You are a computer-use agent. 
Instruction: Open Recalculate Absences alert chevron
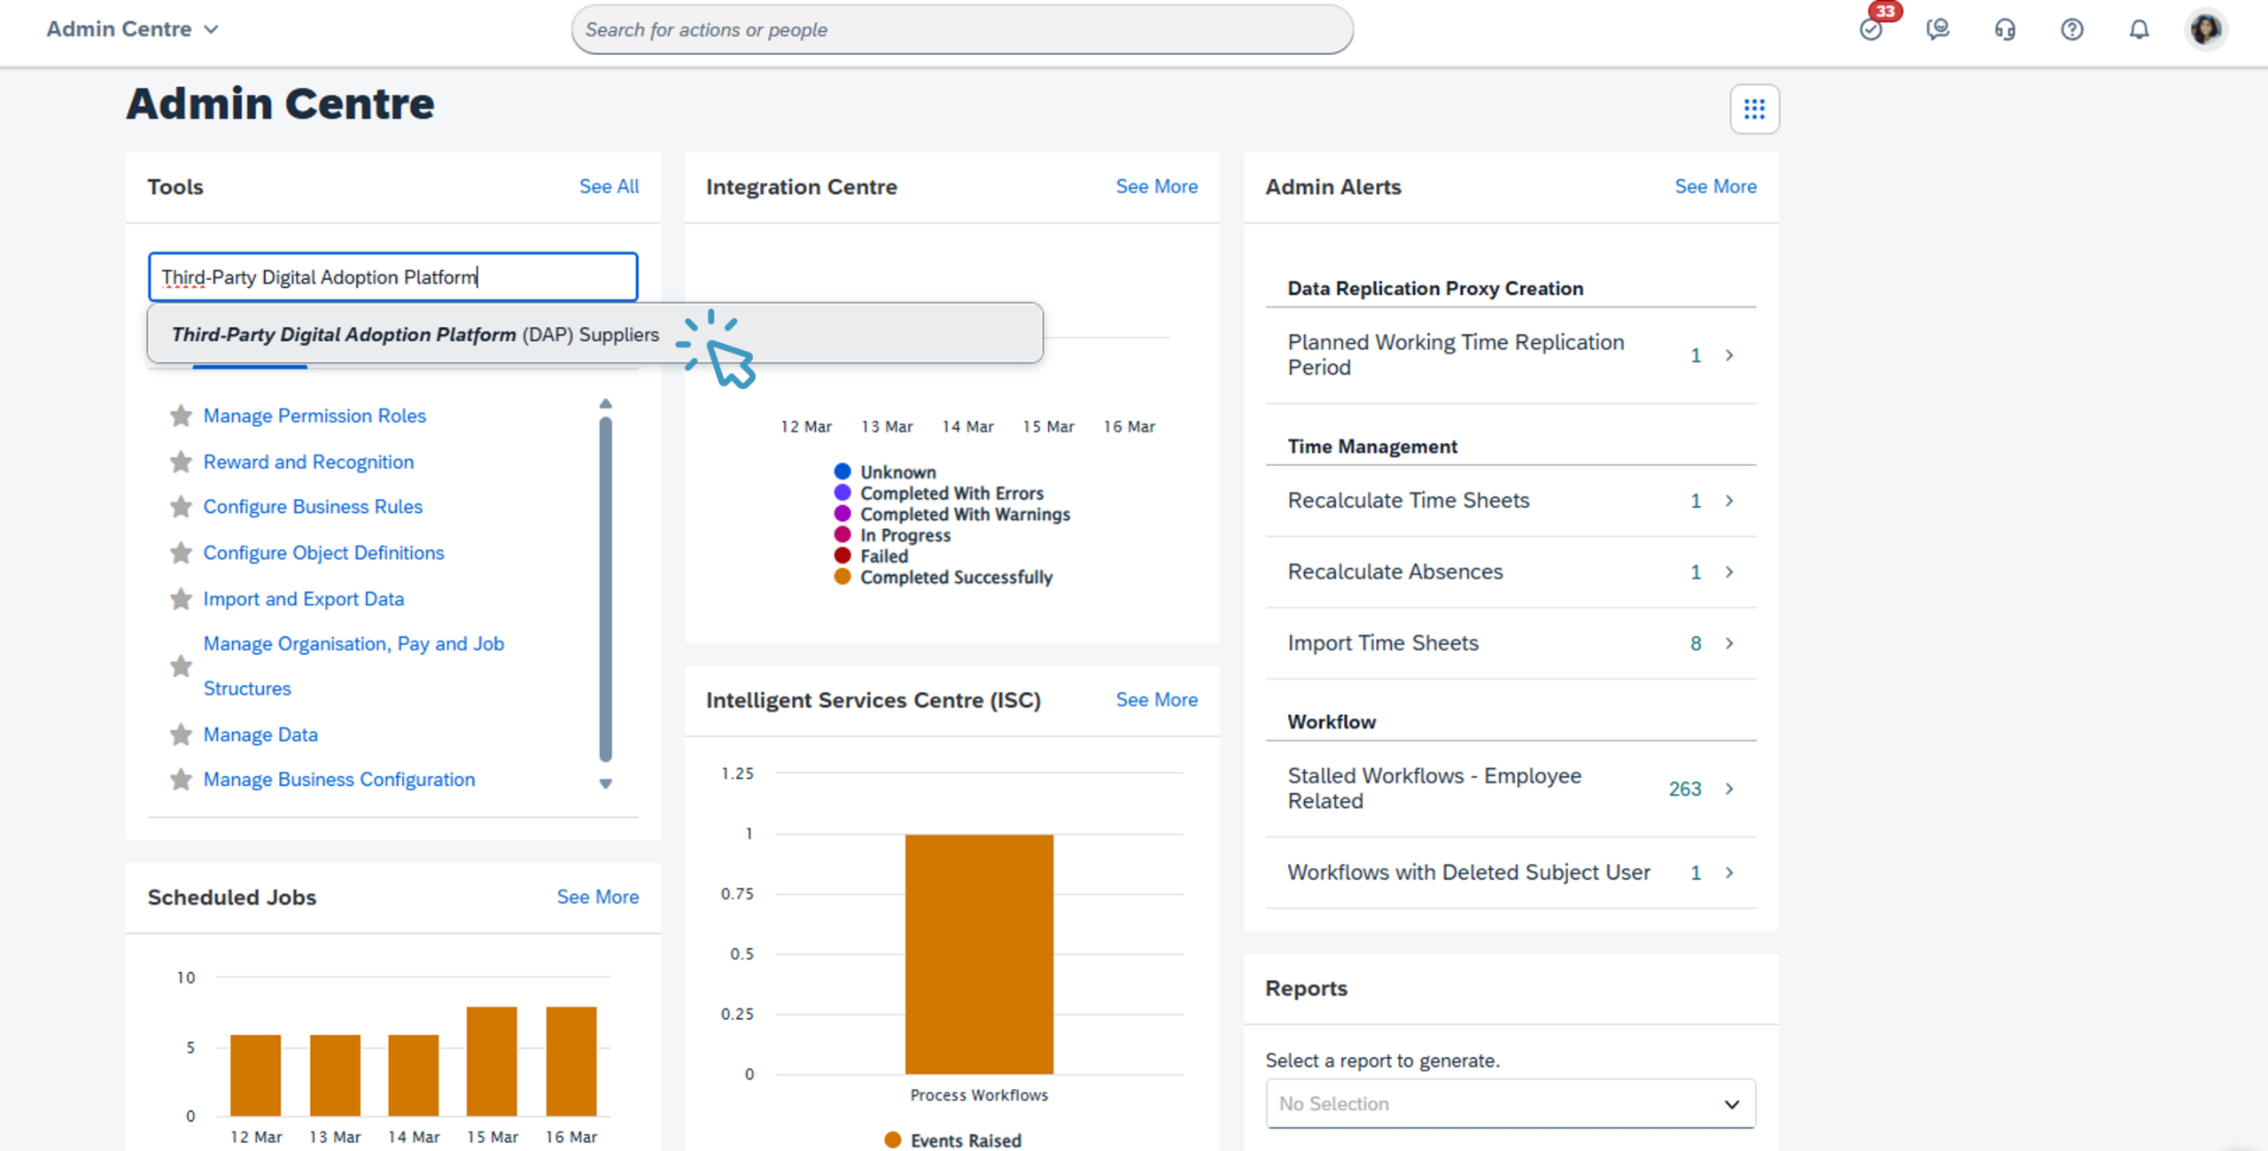1729,572
